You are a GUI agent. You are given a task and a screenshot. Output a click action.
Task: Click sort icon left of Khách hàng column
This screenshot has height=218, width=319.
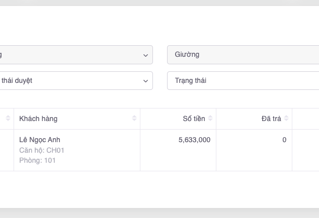tap(8, 119)
